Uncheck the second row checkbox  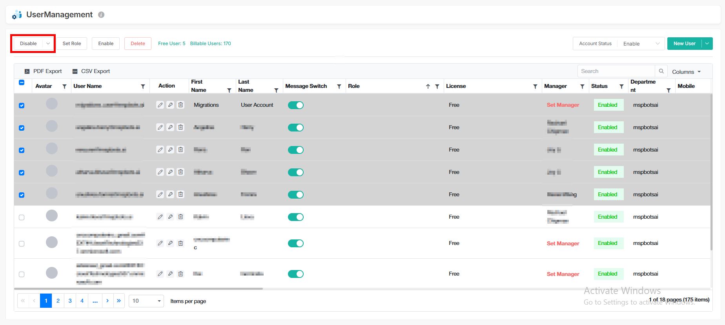point(22,128)
